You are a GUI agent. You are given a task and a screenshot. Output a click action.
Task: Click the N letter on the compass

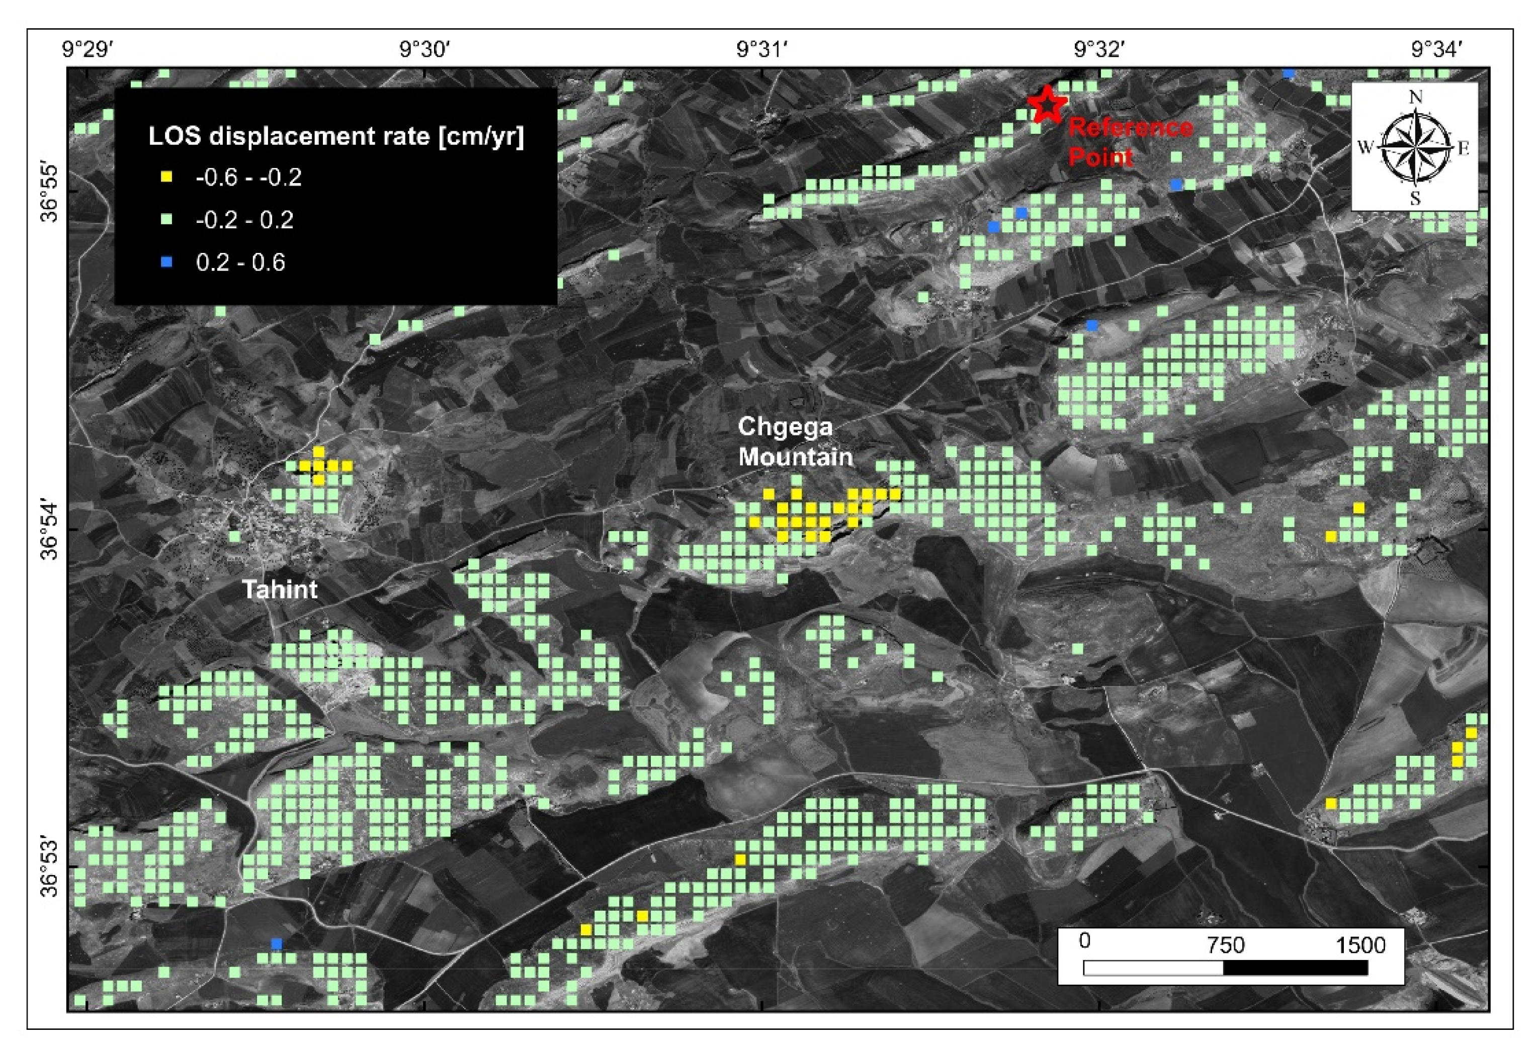[x=1416, y=97]
